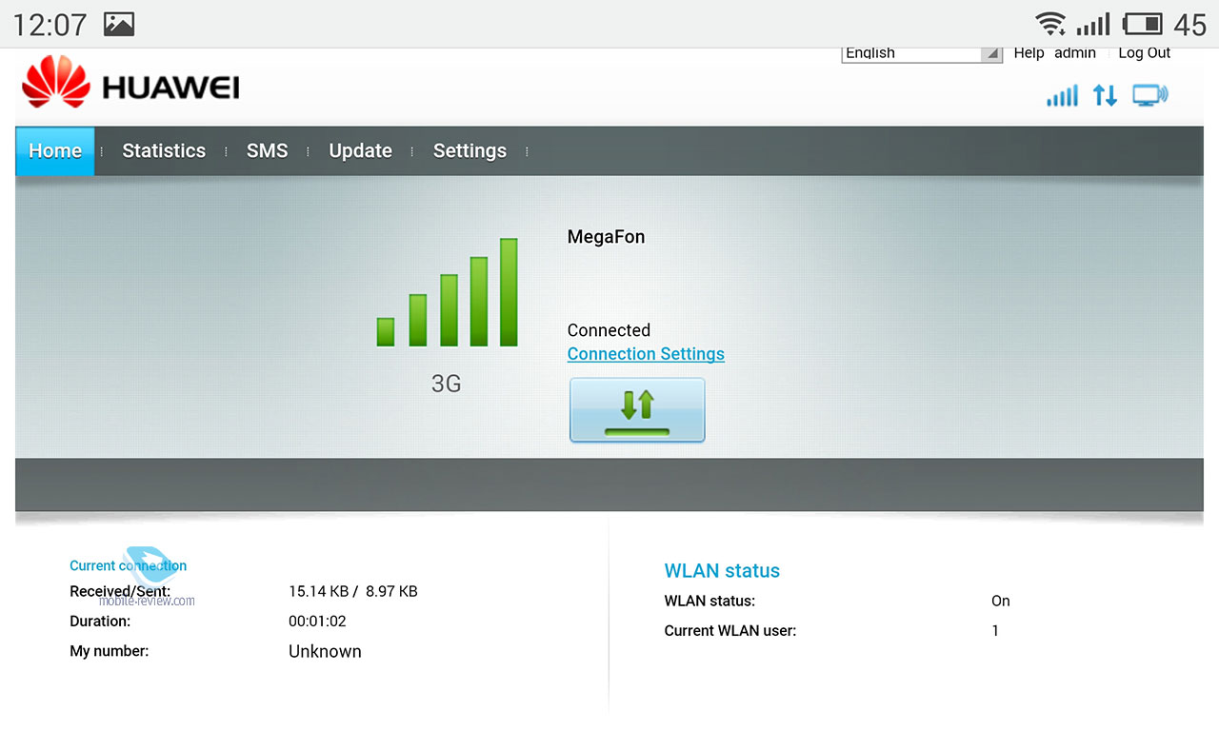The image size is (1219, 731).
Task: Click the Current WLAN user label
Action: [x=730, y=630]
